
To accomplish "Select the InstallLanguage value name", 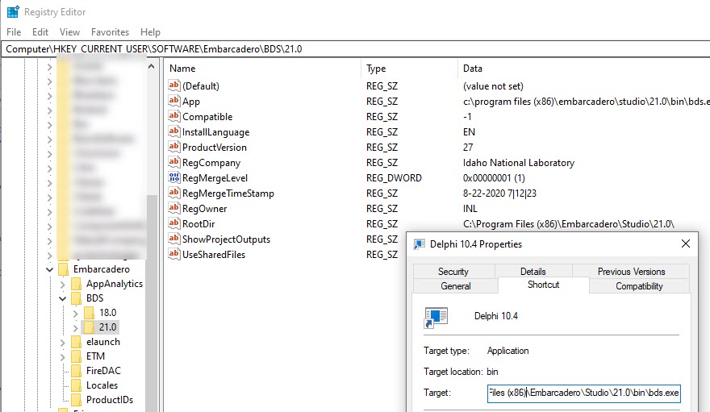I will pos(215,132).
